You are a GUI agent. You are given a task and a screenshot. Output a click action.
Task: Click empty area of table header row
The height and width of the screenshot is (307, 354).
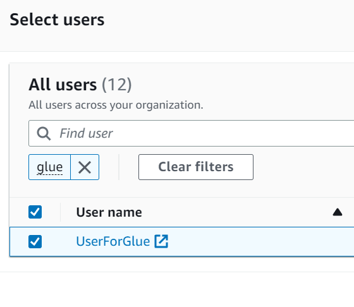point(237,212)
